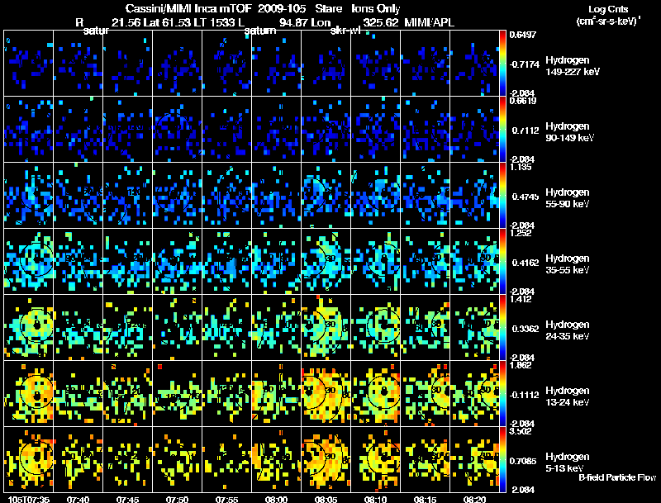This screenshot has width=661, height=503.
Task: Click the Hydrogen 5-13 keV panel at 08:20
Action: coord(474,459)
